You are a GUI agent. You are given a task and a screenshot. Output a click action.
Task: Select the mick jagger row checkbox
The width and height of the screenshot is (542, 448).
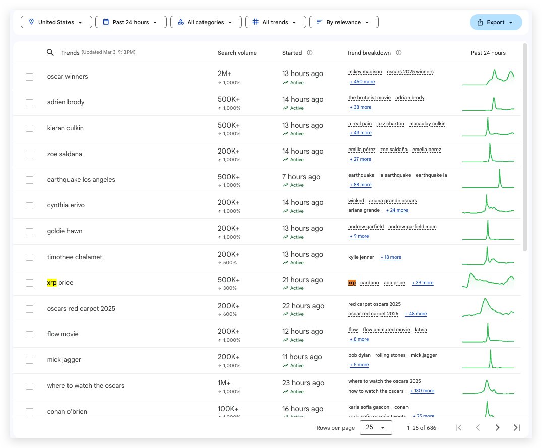29,360
